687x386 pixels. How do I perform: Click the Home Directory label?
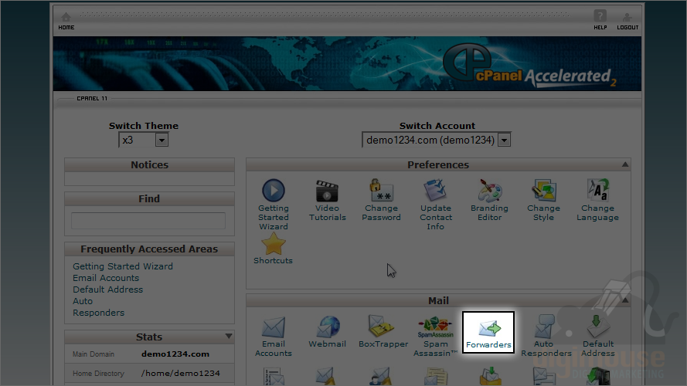click(x=99, y=374)
